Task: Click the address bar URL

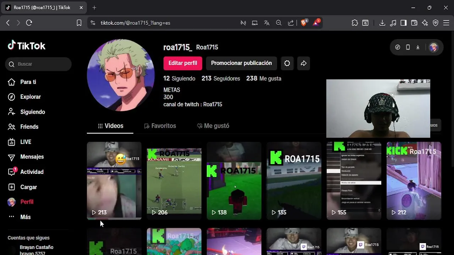Action: pyautogui.click(x=135, y=23)
